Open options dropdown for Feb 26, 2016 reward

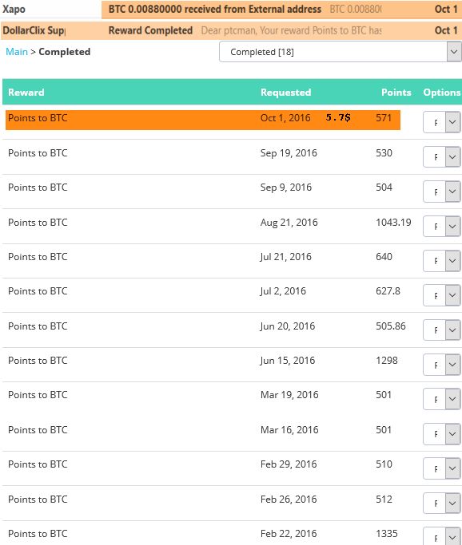click(442, 503)
